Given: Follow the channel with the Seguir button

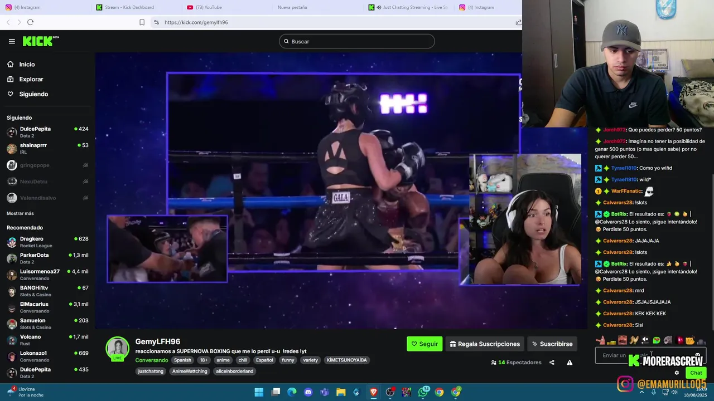Looking at the screenshot, I should pyautogui.click(x=424, y=344).
